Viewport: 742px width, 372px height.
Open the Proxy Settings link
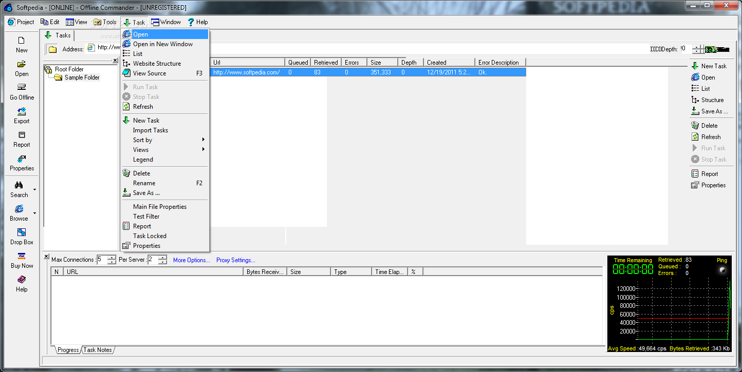(236, 260)
